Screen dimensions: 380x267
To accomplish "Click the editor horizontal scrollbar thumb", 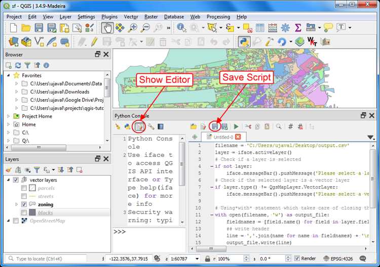I will pyautogui.click(x=211, y=248).
